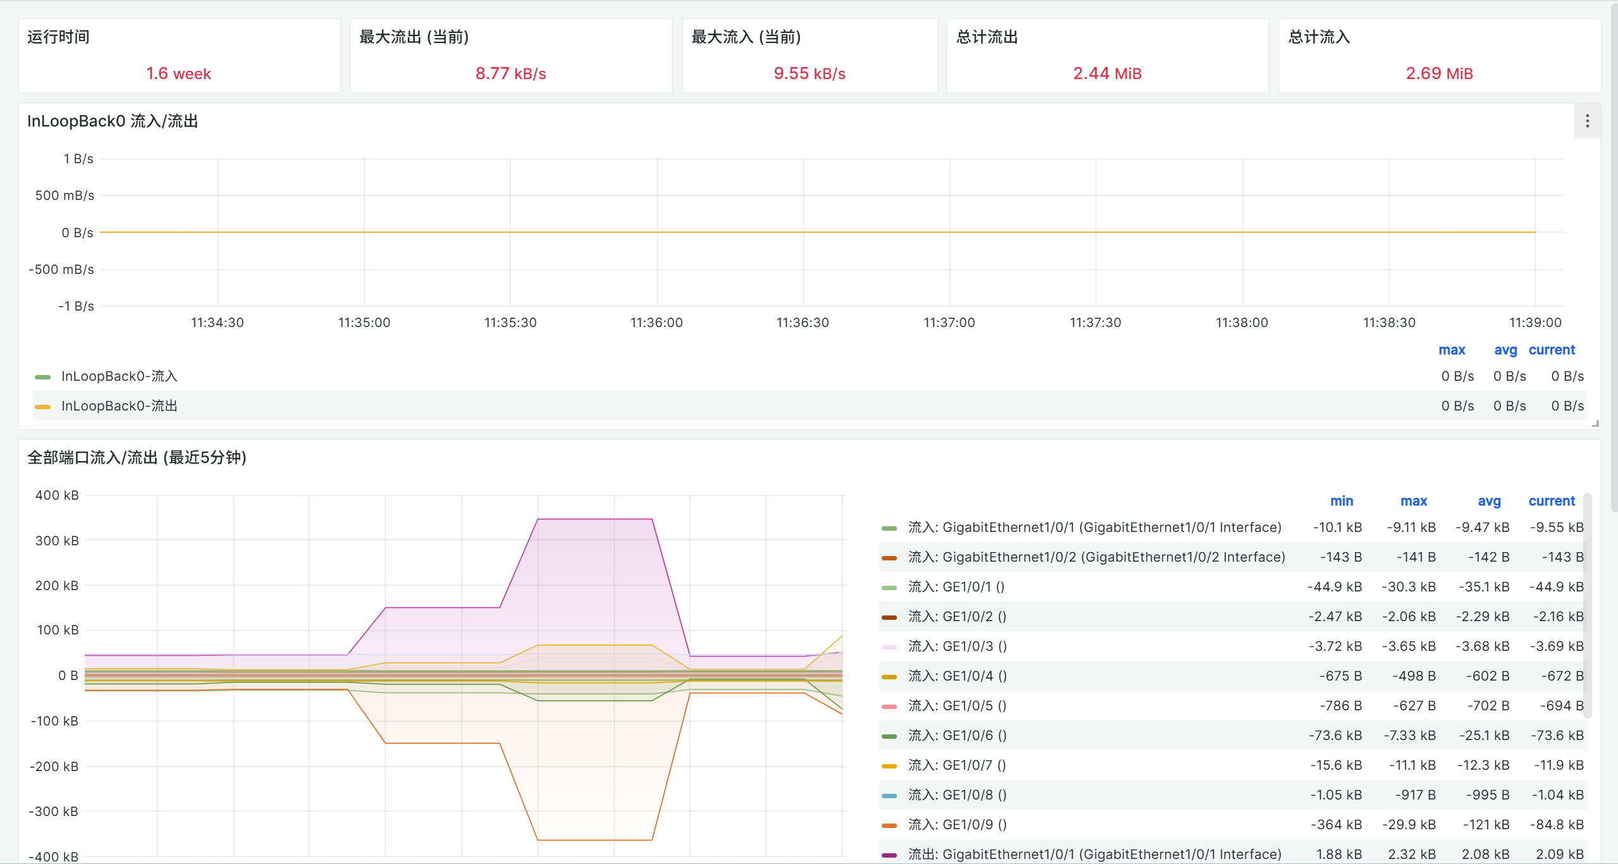
Task: Toggle the 流入: GE1/0/9 () legend series
Action: [957, 824]
